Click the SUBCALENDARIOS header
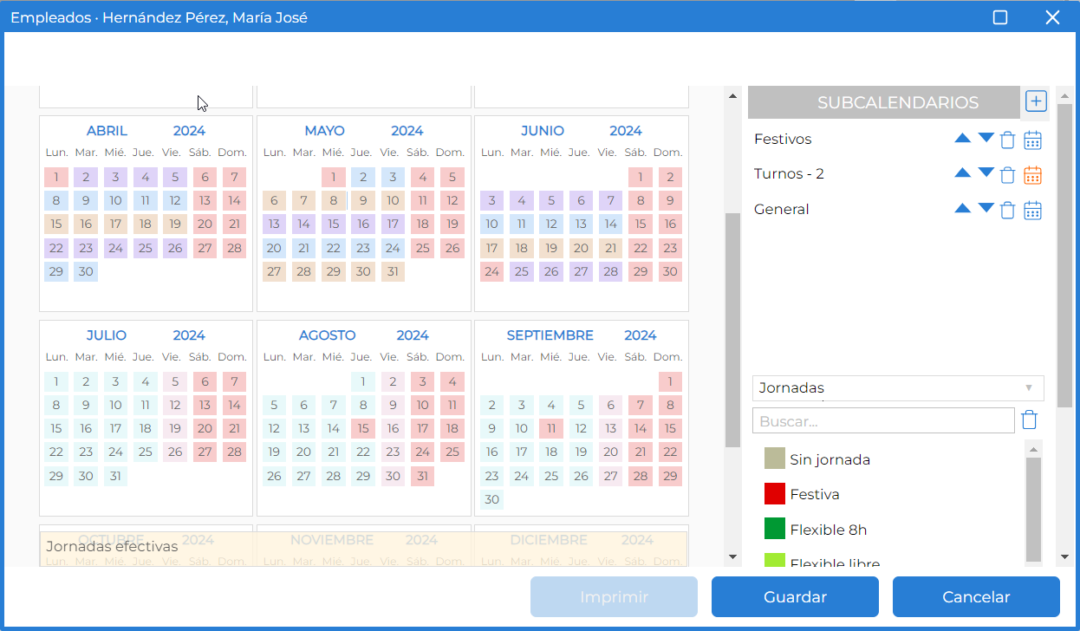Image resolution: width=1080 pixels, height=631 pixels. tap(884, 102)
